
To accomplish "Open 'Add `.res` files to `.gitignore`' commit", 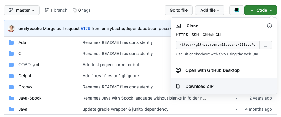I will pos(112,76).
